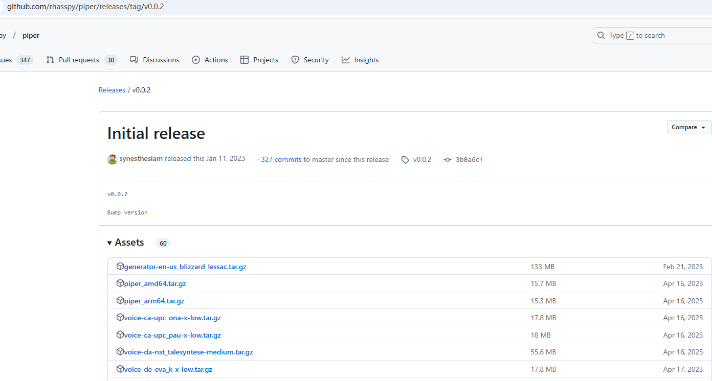Open the Pull requests tab
This screenshot has width=712, height=381.
tap(78, 60)
